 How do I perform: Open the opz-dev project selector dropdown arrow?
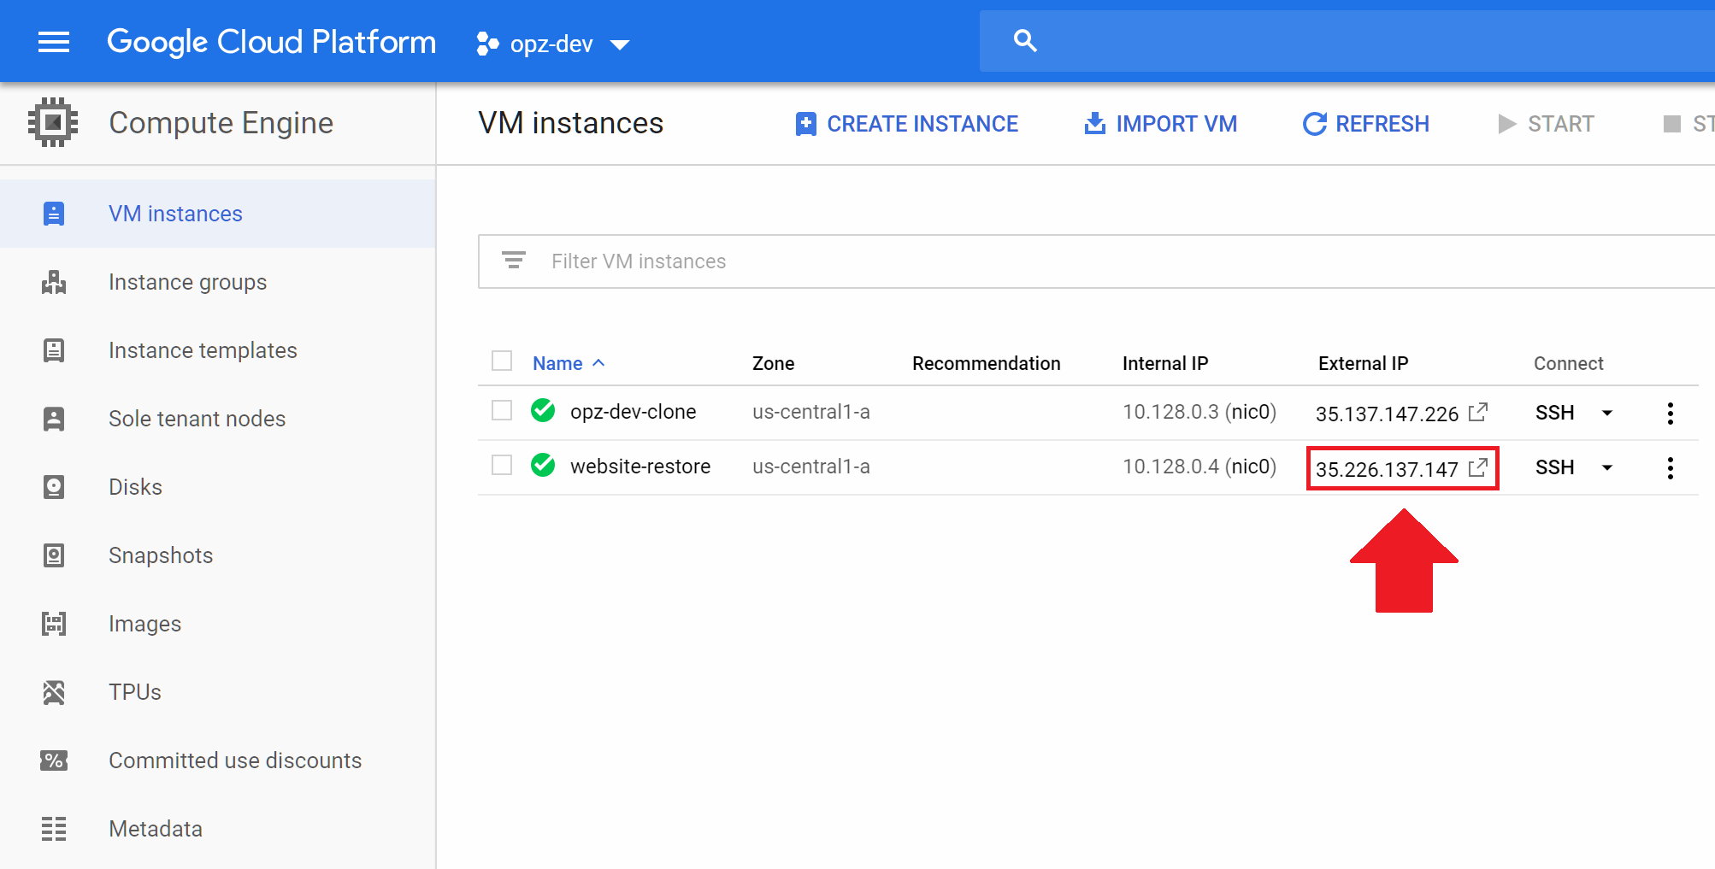620,44
